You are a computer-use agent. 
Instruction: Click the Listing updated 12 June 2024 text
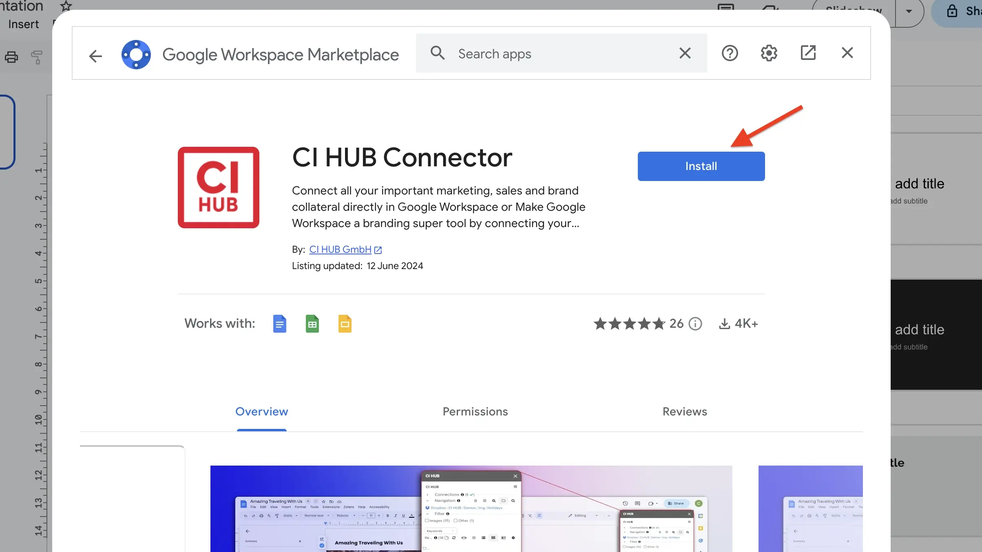click(x=358, y=266)
